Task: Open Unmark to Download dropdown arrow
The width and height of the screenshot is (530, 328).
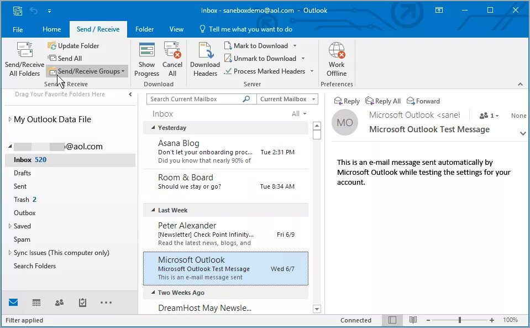Action: (x=303, y=59)
